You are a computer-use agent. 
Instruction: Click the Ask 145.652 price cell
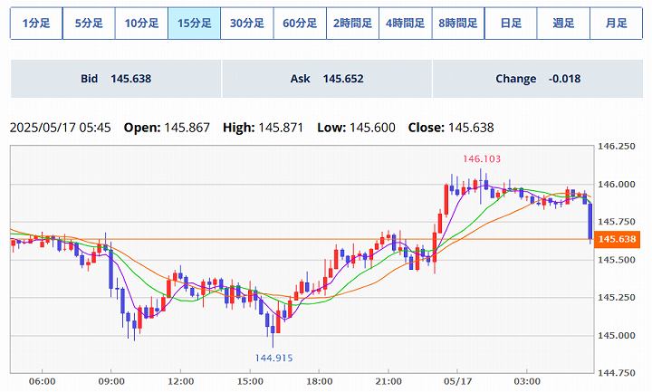(x=327, y=79)
